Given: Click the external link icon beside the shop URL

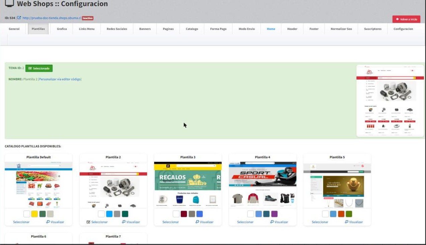Looking at the screenshot, I should point(19,18).
